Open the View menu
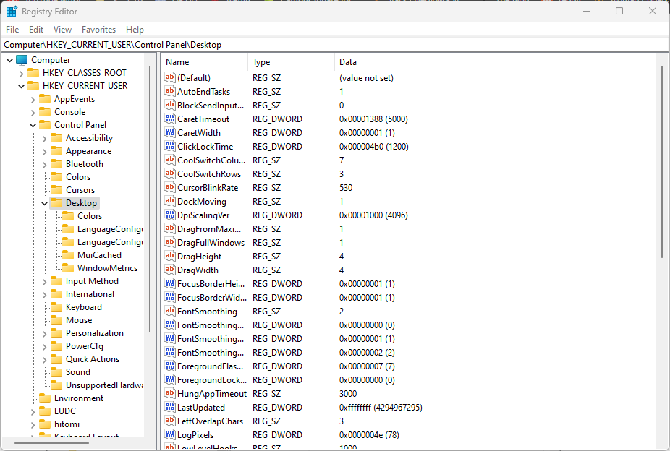This screenshot has width=670, height=451. point(62,30)
